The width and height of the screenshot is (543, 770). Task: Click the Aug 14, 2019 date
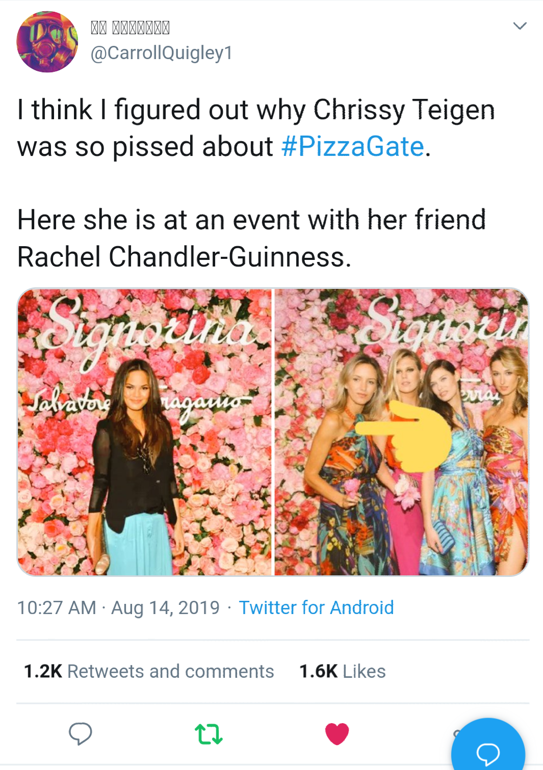click(165, 607)
